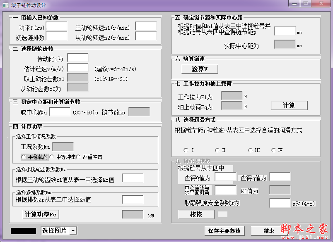Image resolution: width=333 pixels, height=242 pixels.
Task: Select the 平稳载荷 load condition
Action: 24,157
